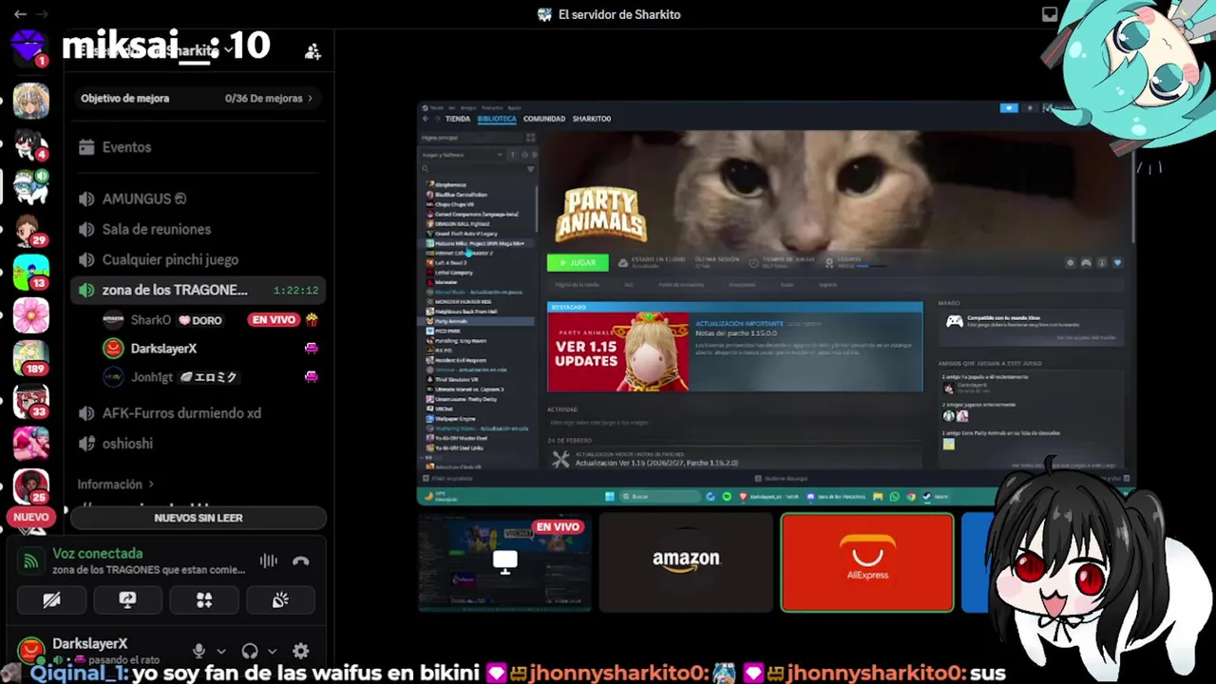Toggle microphone mute
The image size is (1216, 684).
coord(199,651)
